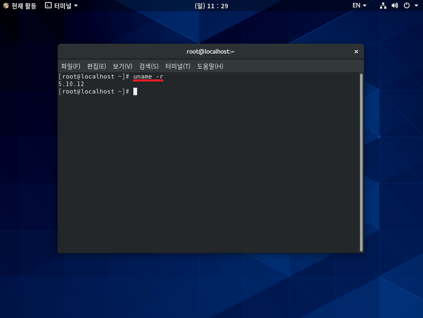Open the 파일(F) menu
The image size is (423, 318).
coord(71,66)
